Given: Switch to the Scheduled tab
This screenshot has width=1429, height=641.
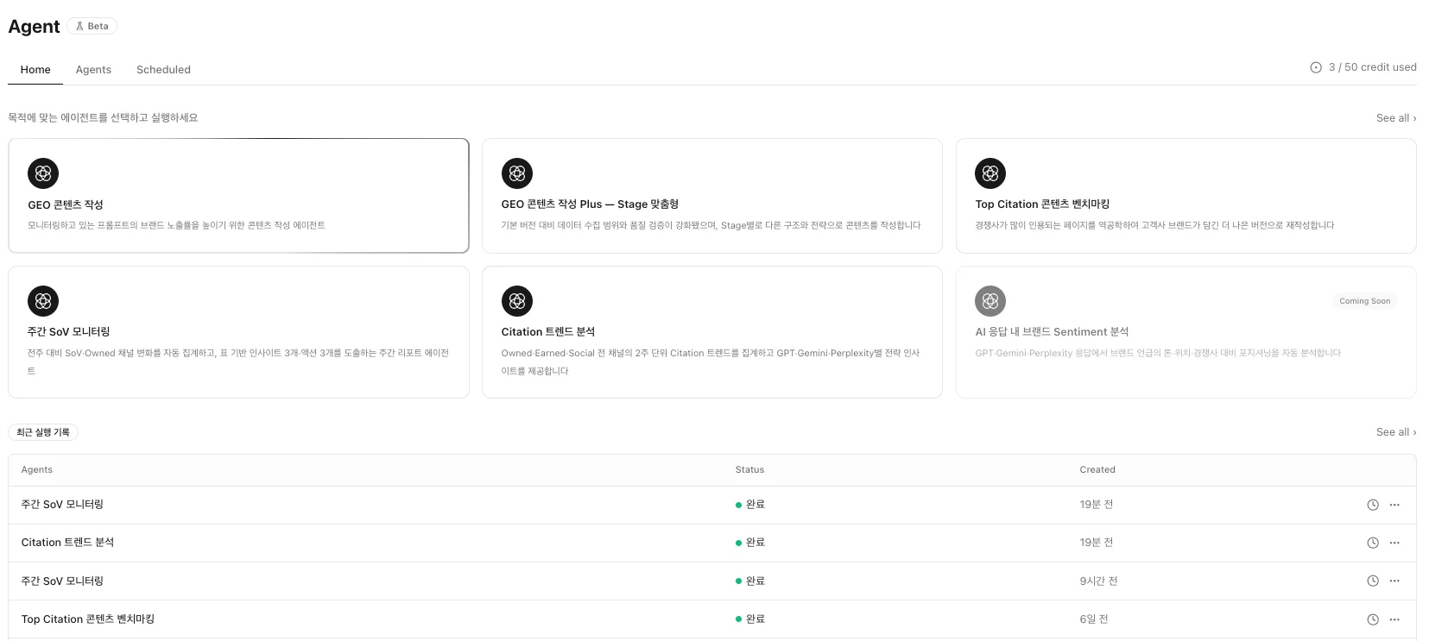Looking at the screenshot, I should [x=163, y=70].
